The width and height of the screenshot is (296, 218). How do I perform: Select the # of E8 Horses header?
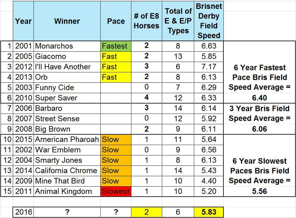(147, 21)
